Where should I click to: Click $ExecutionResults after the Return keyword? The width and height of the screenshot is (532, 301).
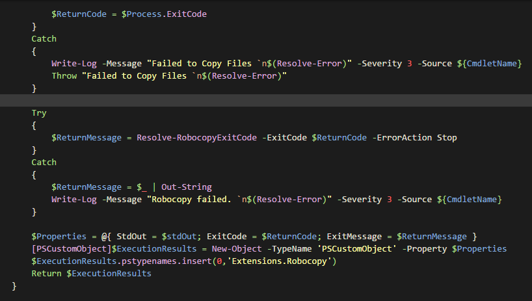click(109, 274)
